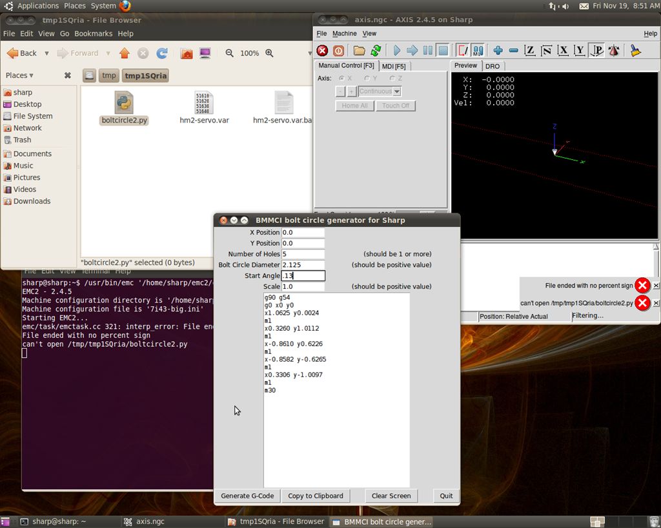The image size is (661, 528).
Task: Switch to the DRO tab
Action: click(x=493, y=66)
